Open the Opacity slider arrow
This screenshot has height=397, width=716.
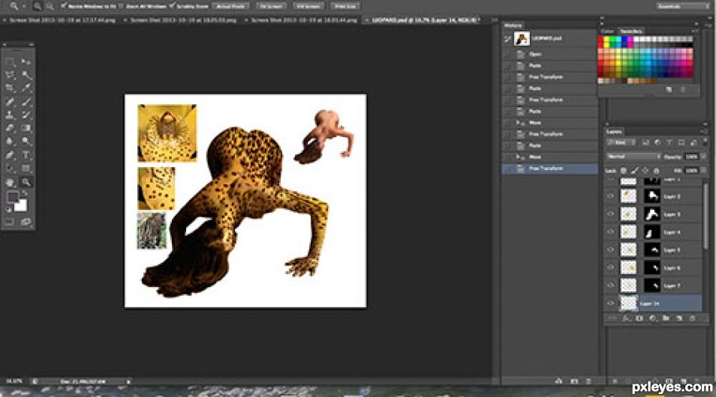click(704, 157)
